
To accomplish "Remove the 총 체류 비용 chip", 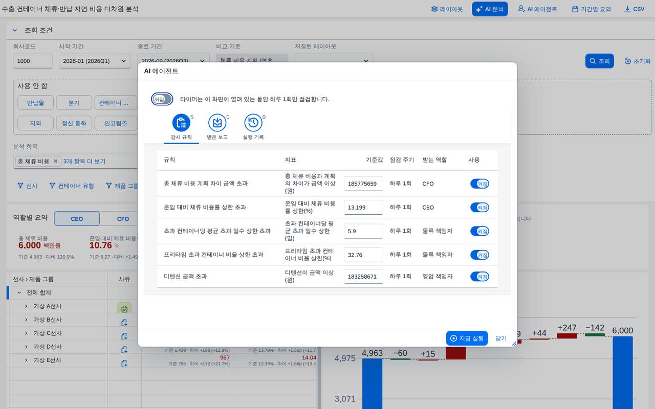I will (56, 161).
